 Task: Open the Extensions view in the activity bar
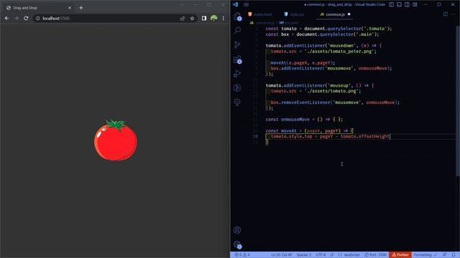[237, 59]
